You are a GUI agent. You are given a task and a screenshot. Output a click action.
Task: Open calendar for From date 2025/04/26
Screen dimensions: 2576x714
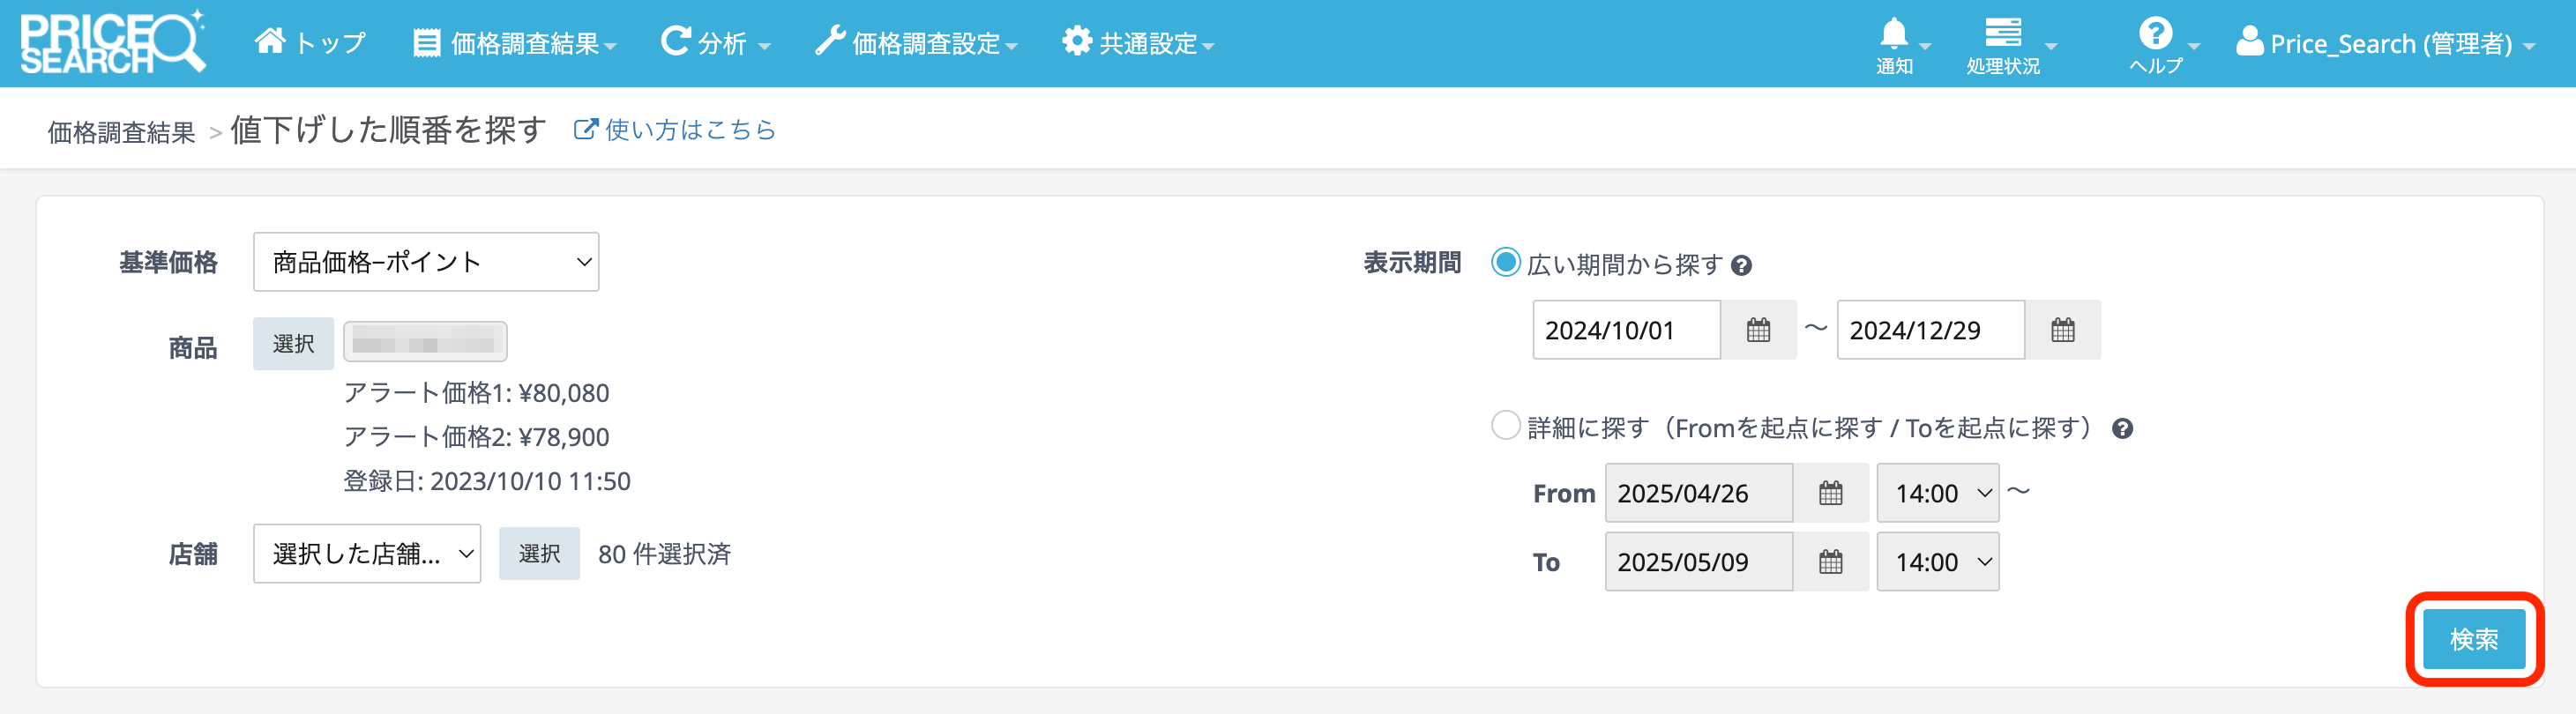pos(1830,493)
